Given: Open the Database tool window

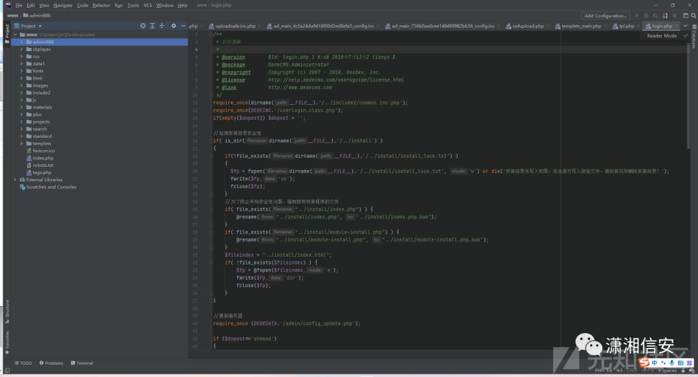Looking at the screenshot, I should pos(694,39).
